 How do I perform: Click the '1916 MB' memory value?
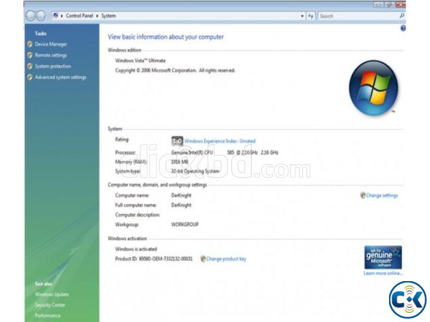pyautogui.click(x=179, y=162)
